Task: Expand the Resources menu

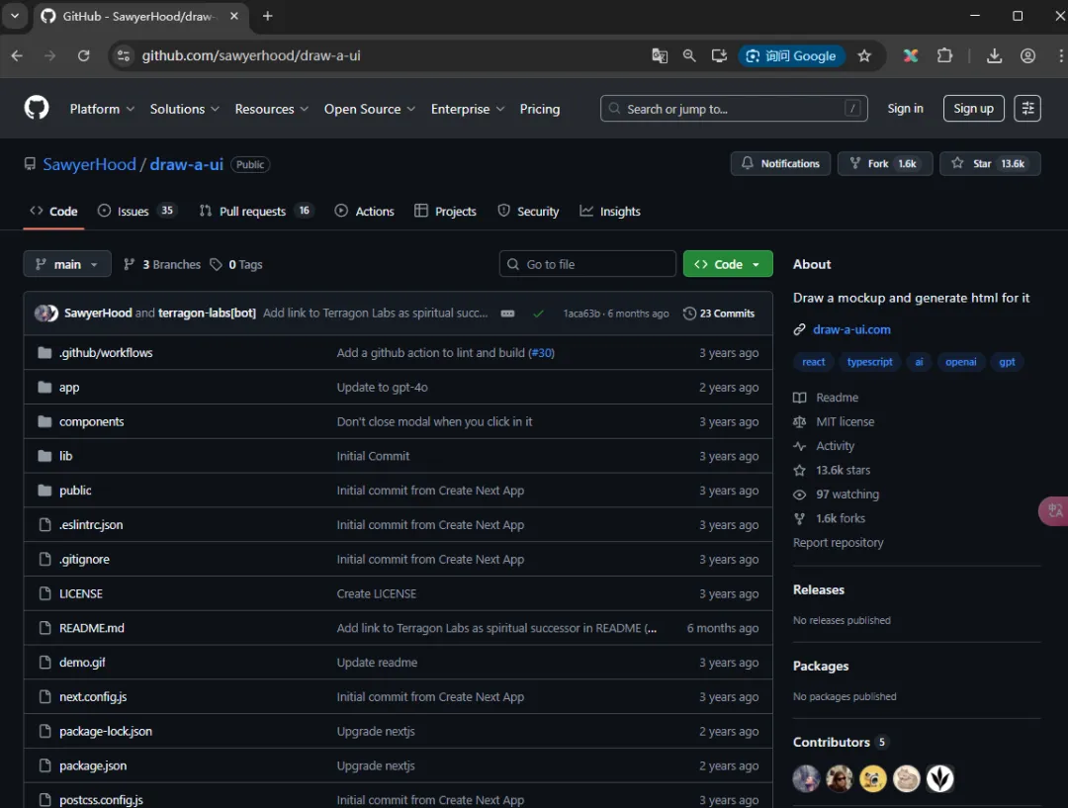Action: [x=271, y=109]
